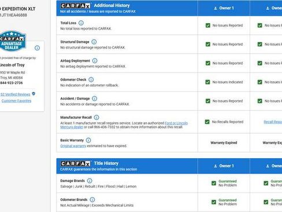The image size is (282, 212).
Task: Click the Additional History section title
Action: click(x=112, y=6)
